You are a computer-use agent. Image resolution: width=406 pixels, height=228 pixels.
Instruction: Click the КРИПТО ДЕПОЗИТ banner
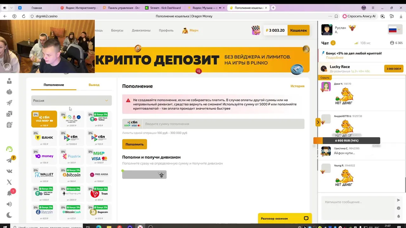(x=202, y=60)
